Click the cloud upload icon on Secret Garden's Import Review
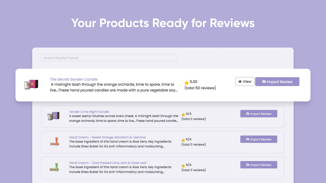This screenshot has height=183, width=326. pos(263,82)
